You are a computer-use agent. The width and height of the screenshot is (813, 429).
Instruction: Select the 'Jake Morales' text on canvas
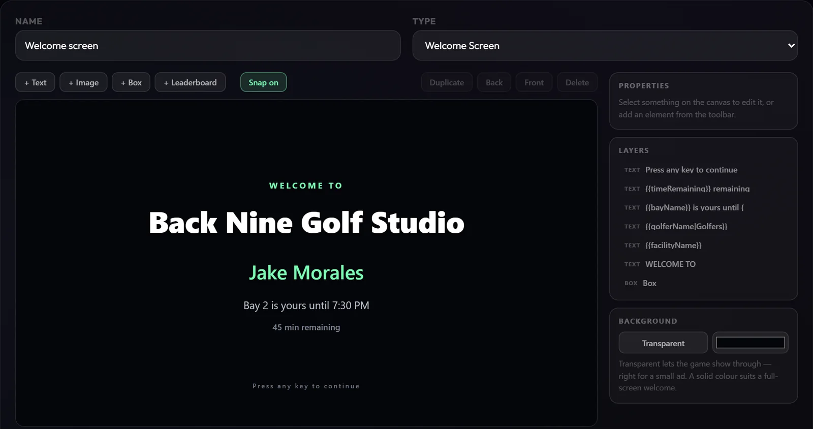306,273
